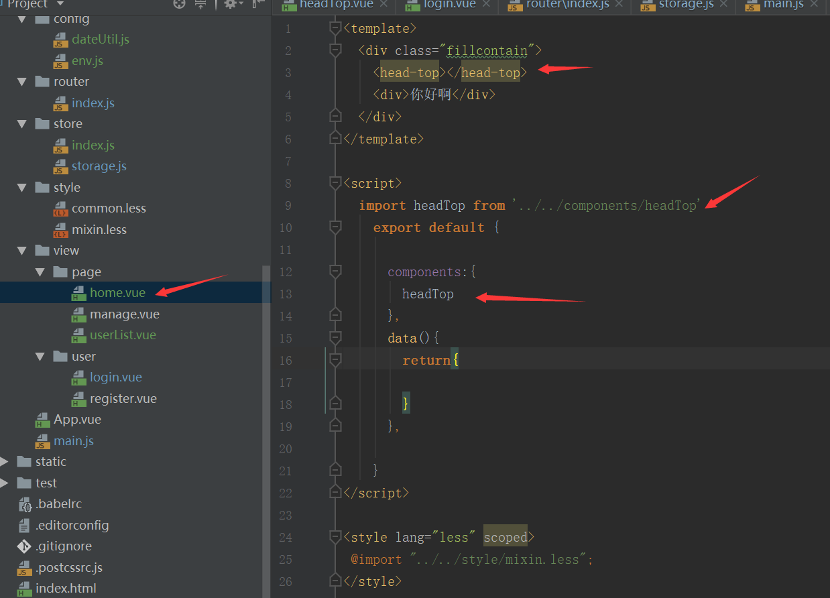
Task: Collapse the page folder arrow
Action: (x=40, y=272)
